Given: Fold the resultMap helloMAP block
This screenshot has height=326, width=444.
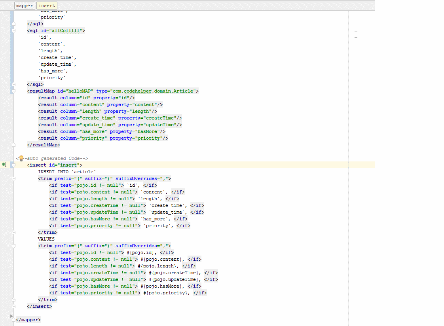Looking at the screenshot, I should click(x=14, y=91).
